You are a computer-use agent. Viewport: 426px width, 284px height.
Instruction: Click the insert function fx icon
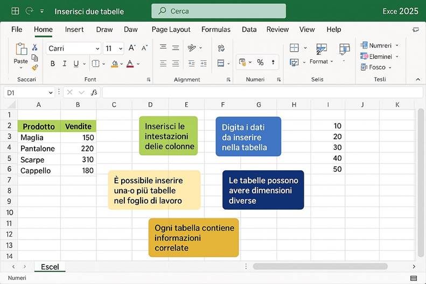coord(94,92)
